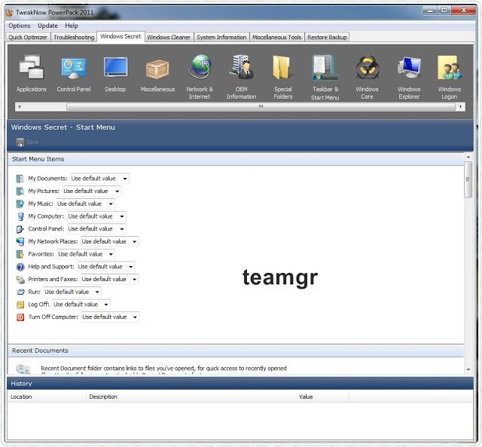Click the Printers and Faxes row icon

20,280
